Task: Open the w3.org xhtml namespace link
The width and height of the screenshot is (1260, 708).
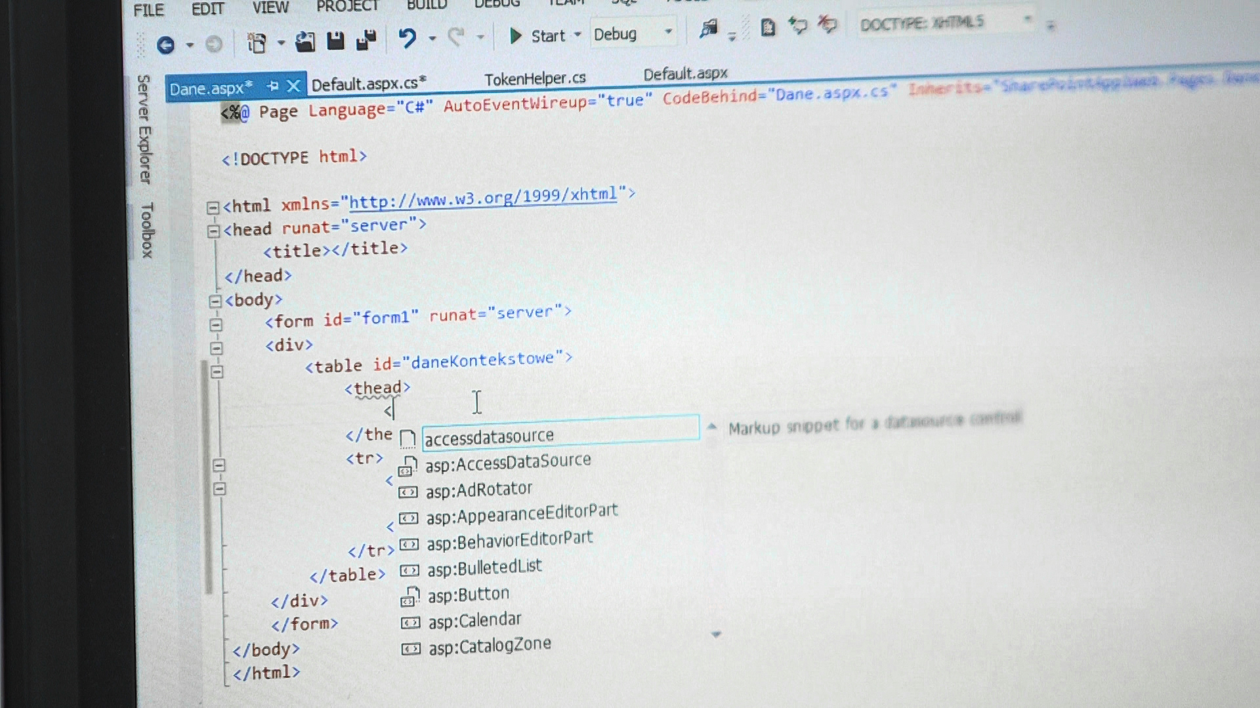Action: click(x=482, y=198)
